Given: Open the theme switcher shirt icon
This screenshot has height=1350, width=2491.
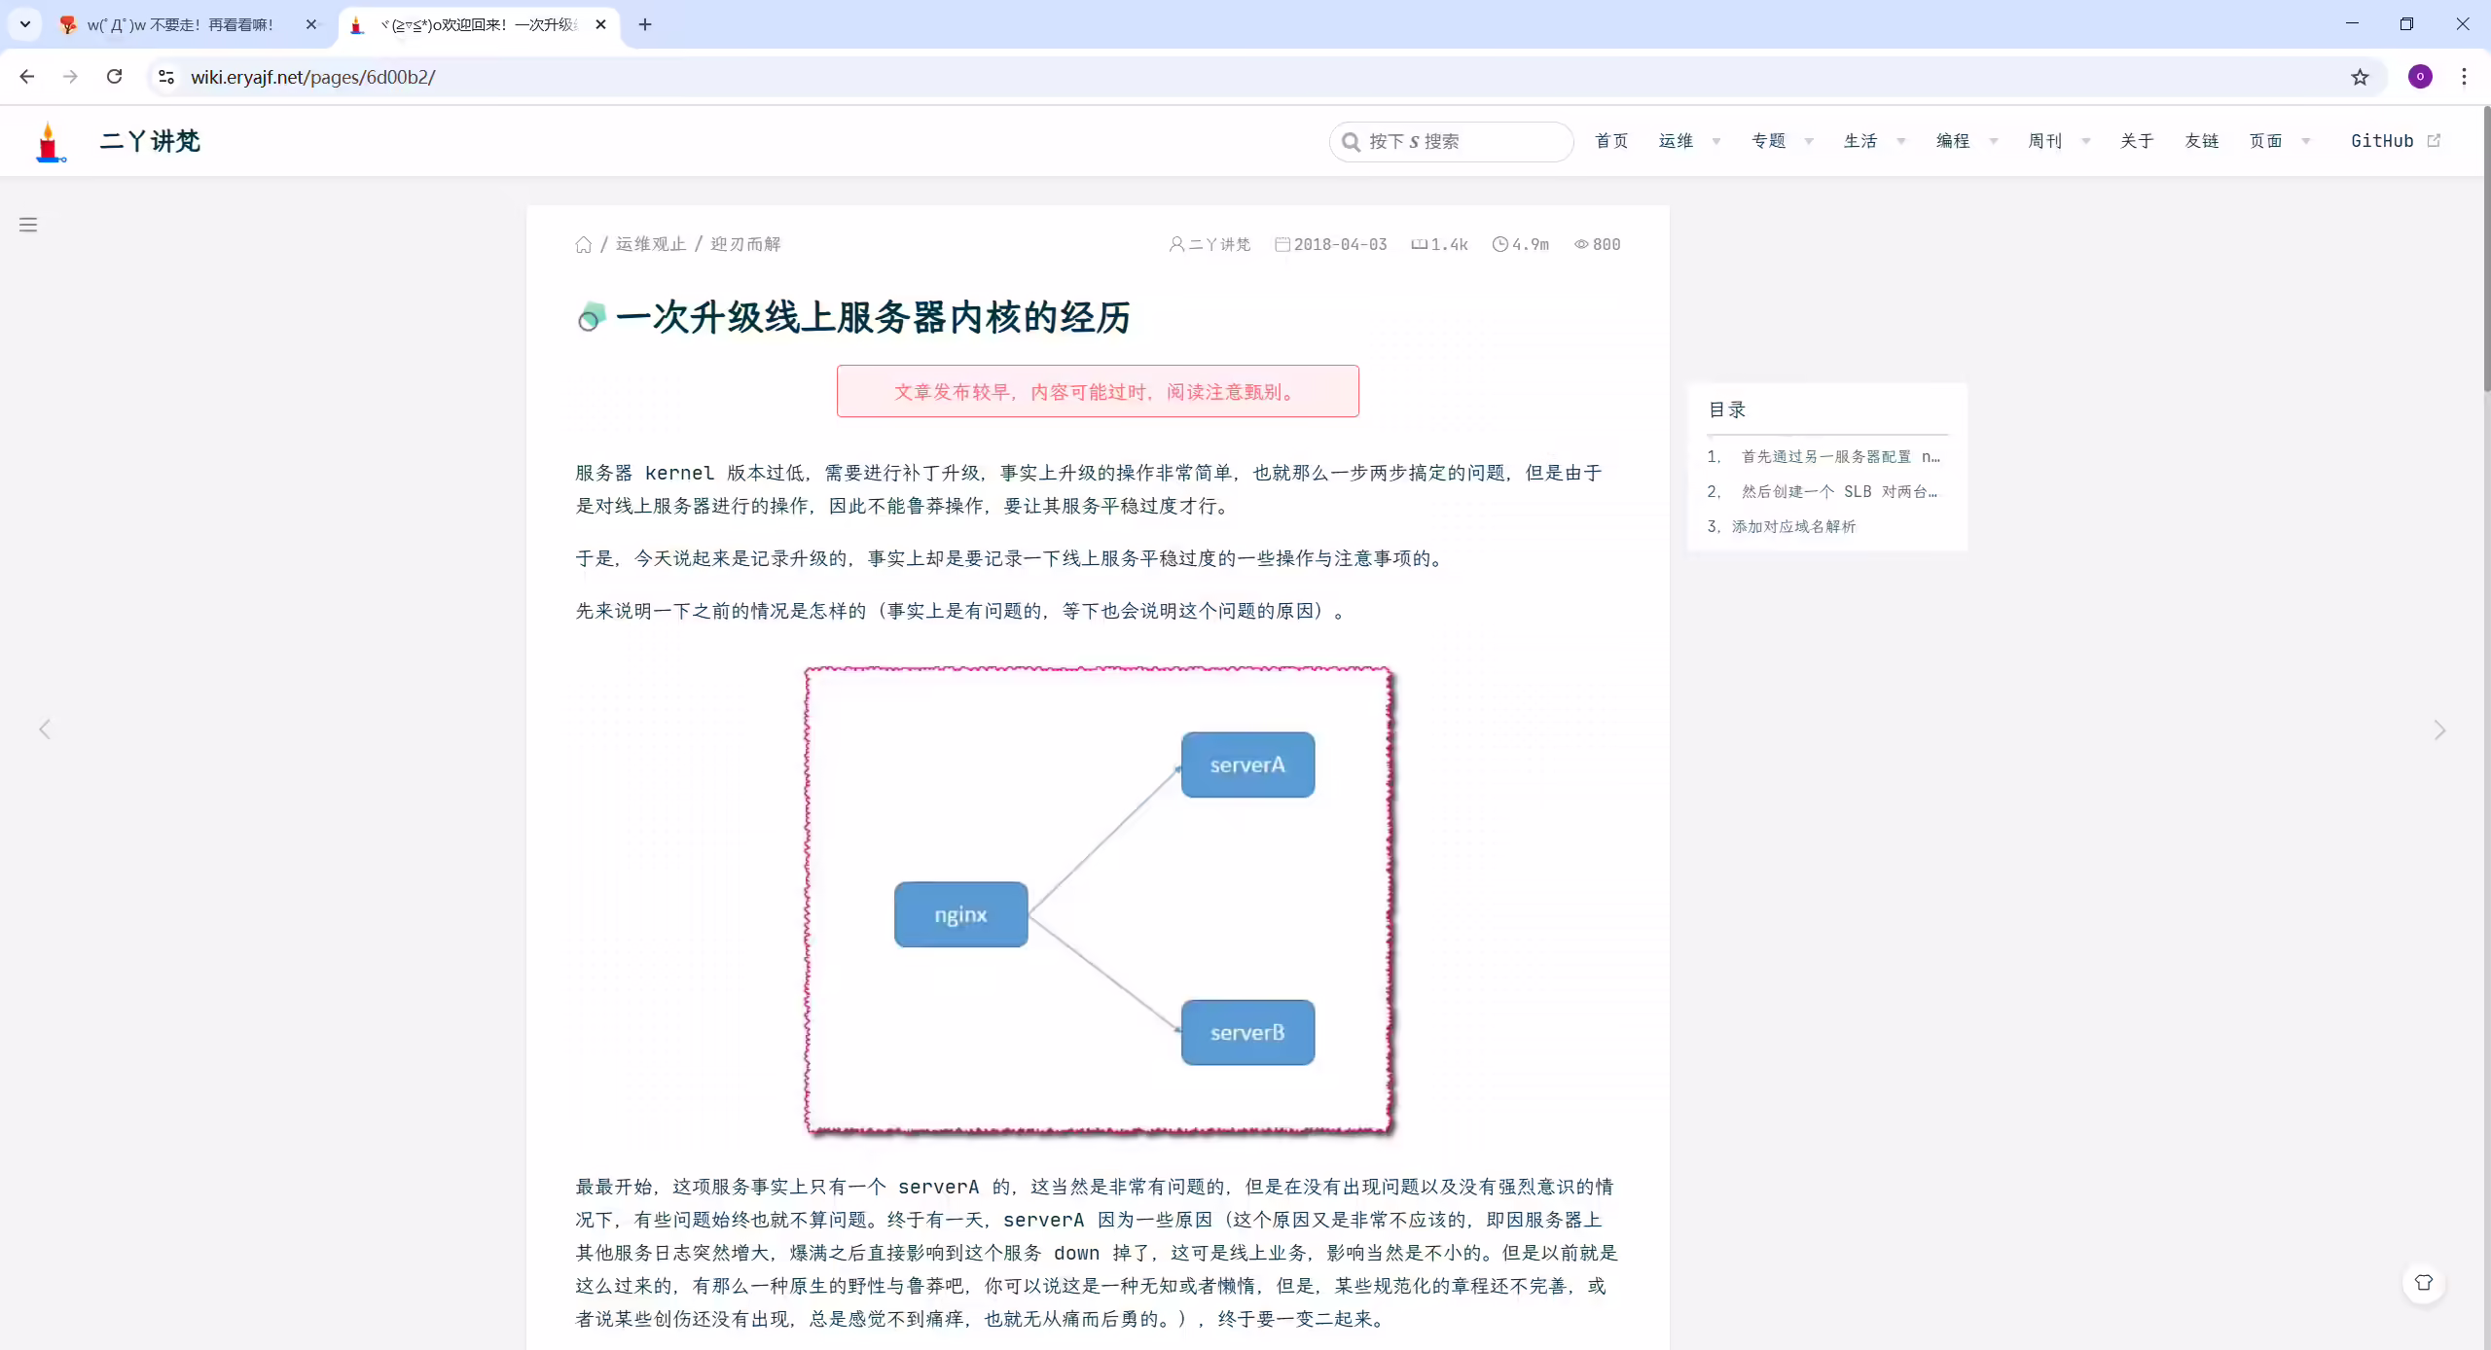Looking at the screenshot, I should pyautogui.click(x=2424, y=1283).
